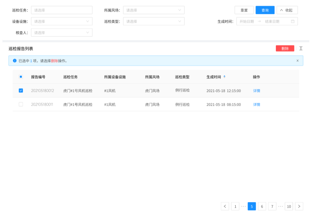The height and width of the screenshot is (216, 312).
Task: Expand the 巡检类型 dropdown
Action: pos(154,21)
